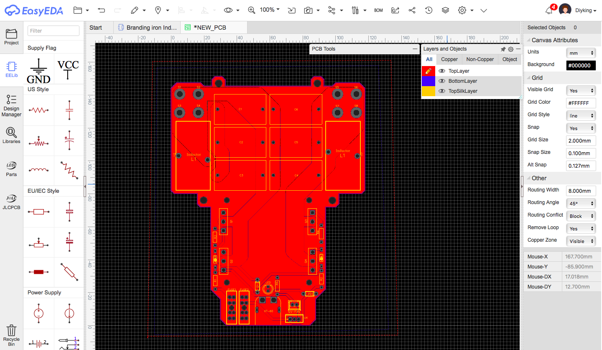602x350 pixels.
Task: Open the layer manager toolbar icon
Action: click(x=444, y=10)
